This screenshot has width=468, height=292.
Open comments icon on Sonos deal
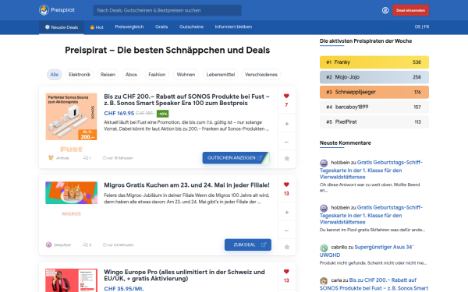click(x=86, y=158)
